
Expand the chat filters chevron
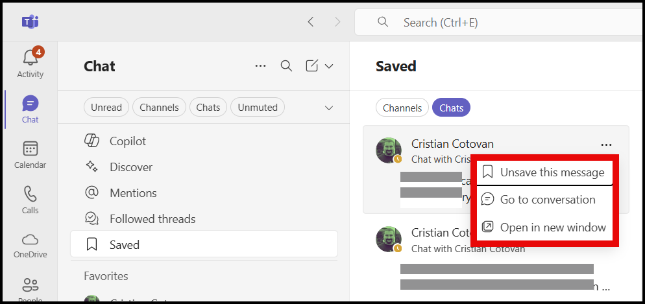(x=329, y=108)
